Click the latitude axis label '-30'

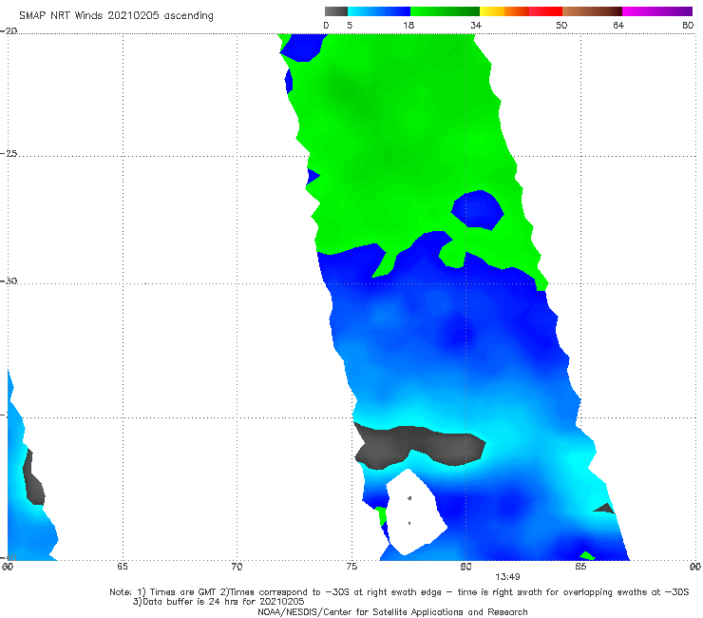click(9, 280)
